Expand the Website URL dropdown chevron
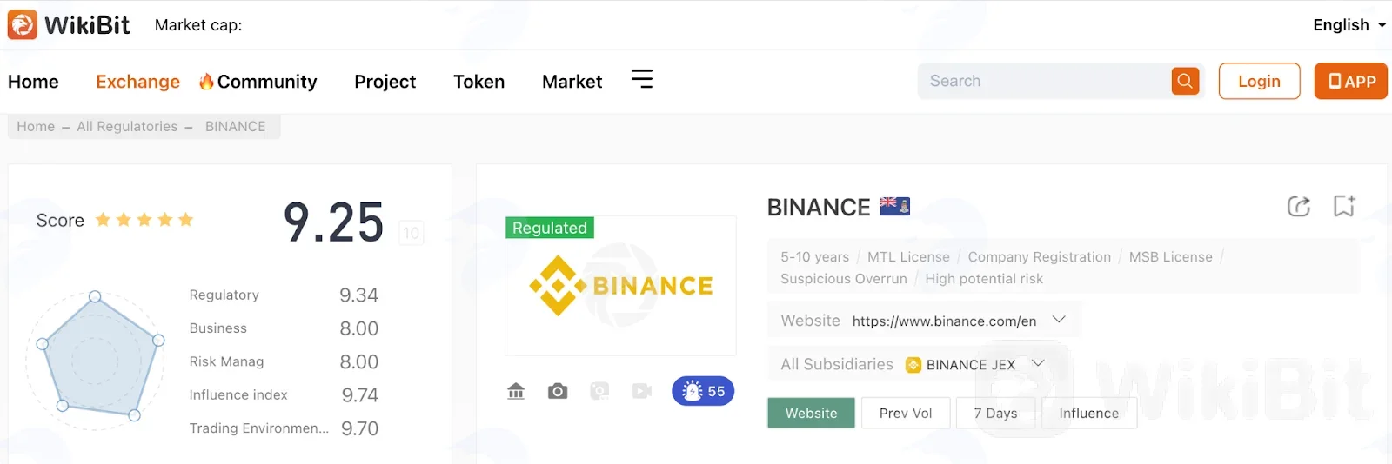Screen dimensions: 1392x464 pyautogui.click(x=1059, y=320)
